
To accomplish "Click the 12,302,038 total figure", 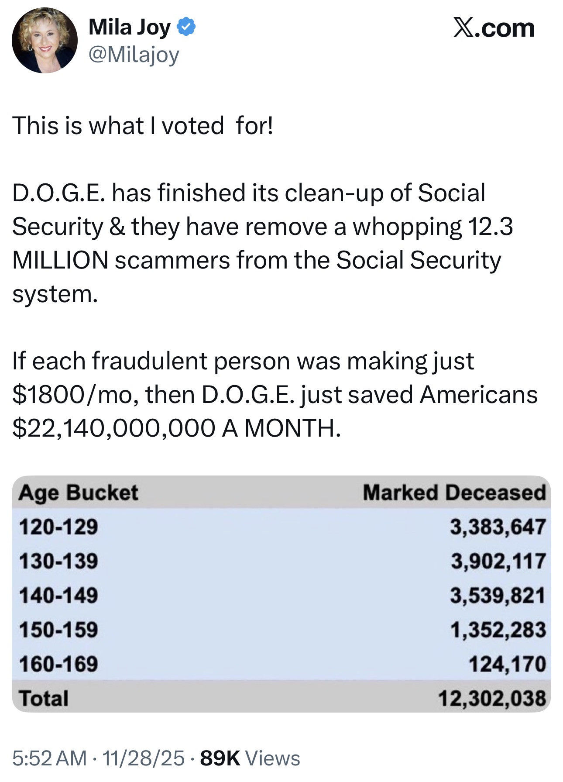I will (x=492, y=698).
